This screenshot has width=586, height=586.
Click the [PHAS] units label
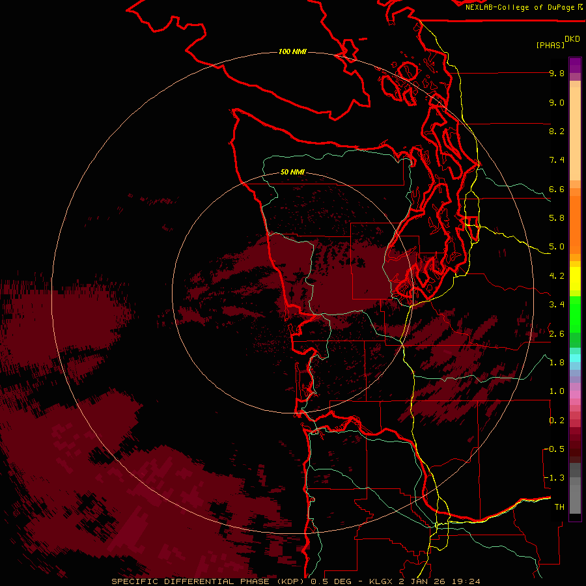(550, 45)
